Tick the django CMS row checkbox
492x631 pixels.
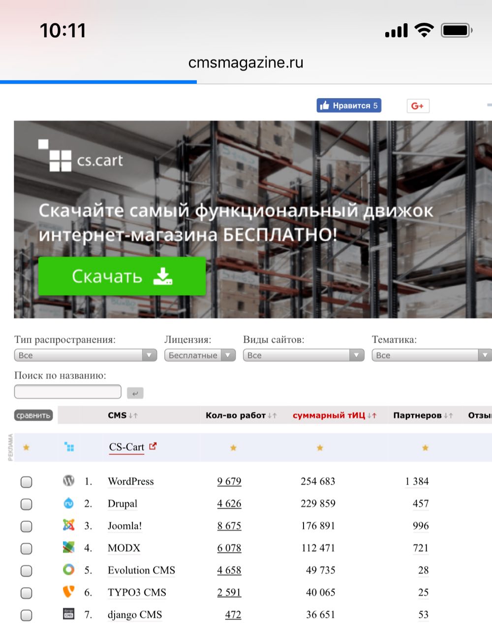tap(27, 615)
